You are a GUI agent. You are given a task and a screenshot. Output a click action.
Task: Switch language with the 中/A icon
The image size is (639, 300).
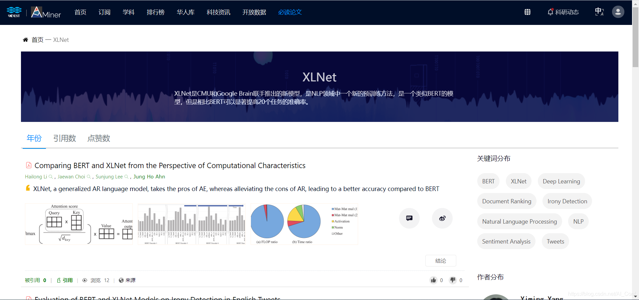599,12
